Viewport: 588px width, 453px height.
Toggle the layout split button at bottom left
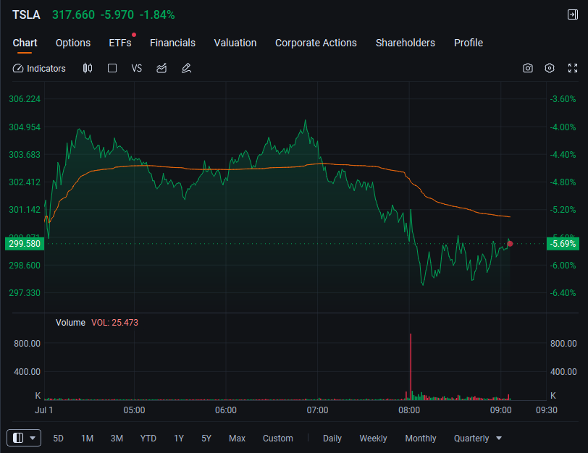pyautogui.click(x=24, y=438)
